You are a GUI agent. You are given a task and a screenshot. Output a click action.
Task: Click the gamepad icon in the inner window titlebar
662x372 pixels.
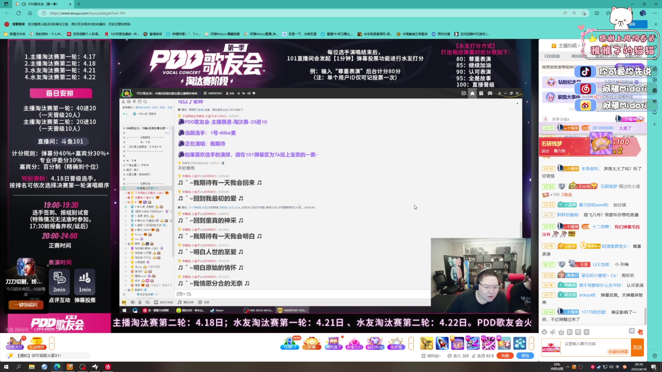pos(490,93)
